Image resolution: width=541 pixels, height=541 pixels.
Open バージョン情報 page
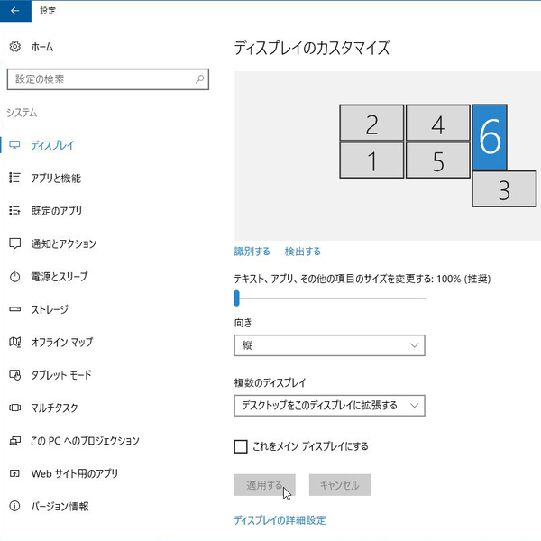point(60,507)
